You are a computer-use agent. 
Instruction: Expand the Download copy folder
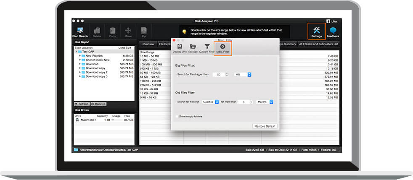[x=80, y=68]
